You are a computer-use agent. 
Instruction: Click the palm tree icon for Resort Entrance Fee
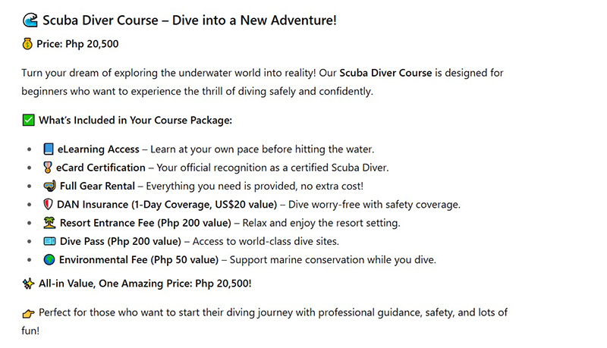tap(49, 223)
